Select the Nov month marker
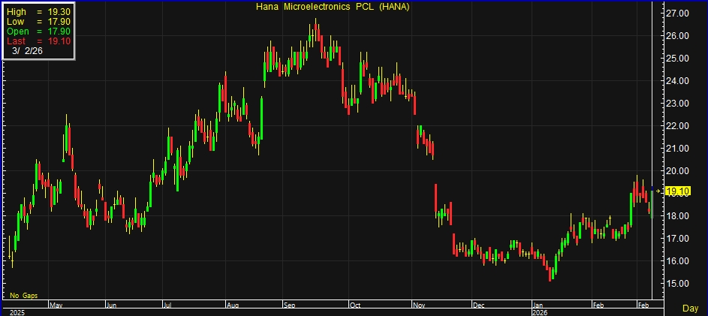Viewport: 708px width, 316px height. 418,305
